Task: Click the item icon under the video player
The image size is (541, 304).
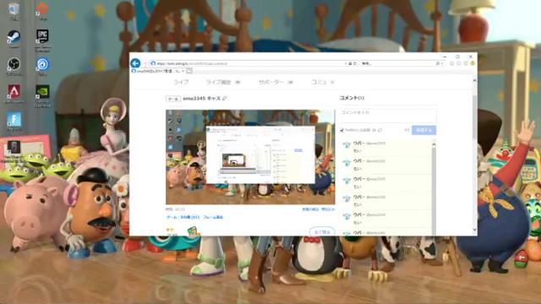Action: tap(194, 231)
